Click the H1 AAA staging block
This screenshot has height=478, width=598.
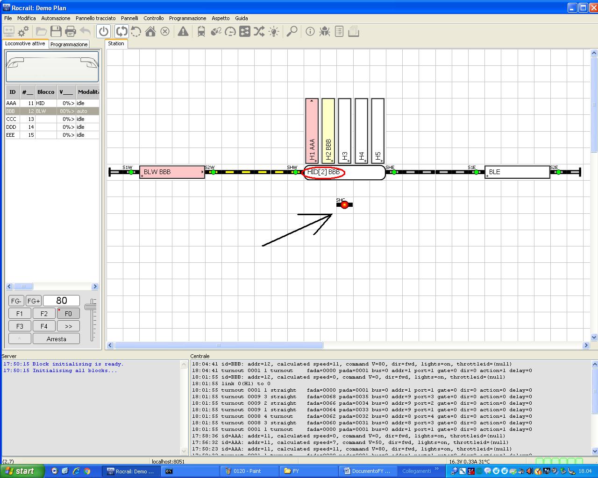[x=312, y=131]
